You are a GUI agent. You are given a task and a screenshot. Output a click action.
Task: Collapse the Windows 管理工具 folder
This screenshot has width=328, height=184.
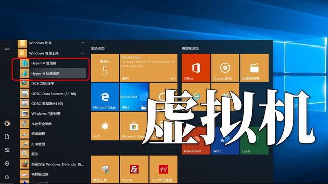52,53
